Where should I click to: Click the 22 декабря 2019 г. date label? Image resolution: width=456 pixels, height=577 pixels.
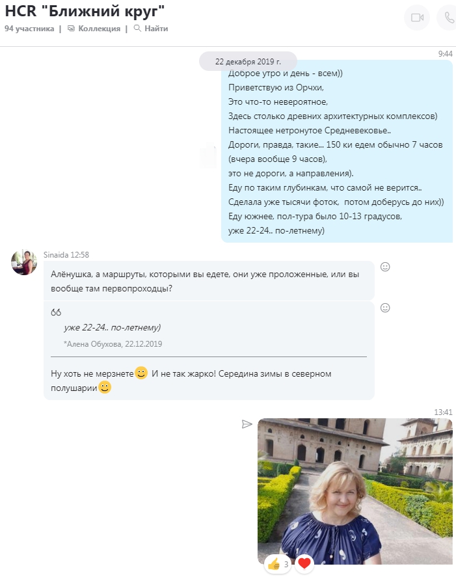click(x=248, y=61)
